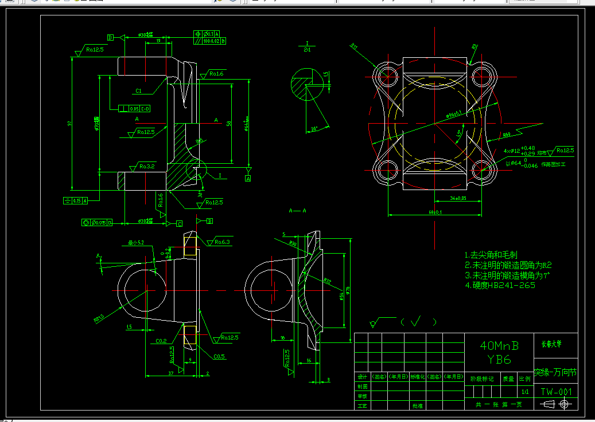
Task: Click note 4.硬度HB241-265
Action: click(x=500, y=285)
